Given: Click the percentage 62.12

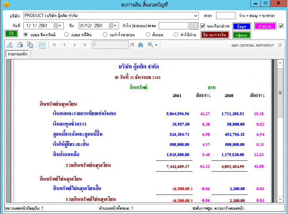Looking at the screenshot, I should pyautogui.click(x=205, y=166).
